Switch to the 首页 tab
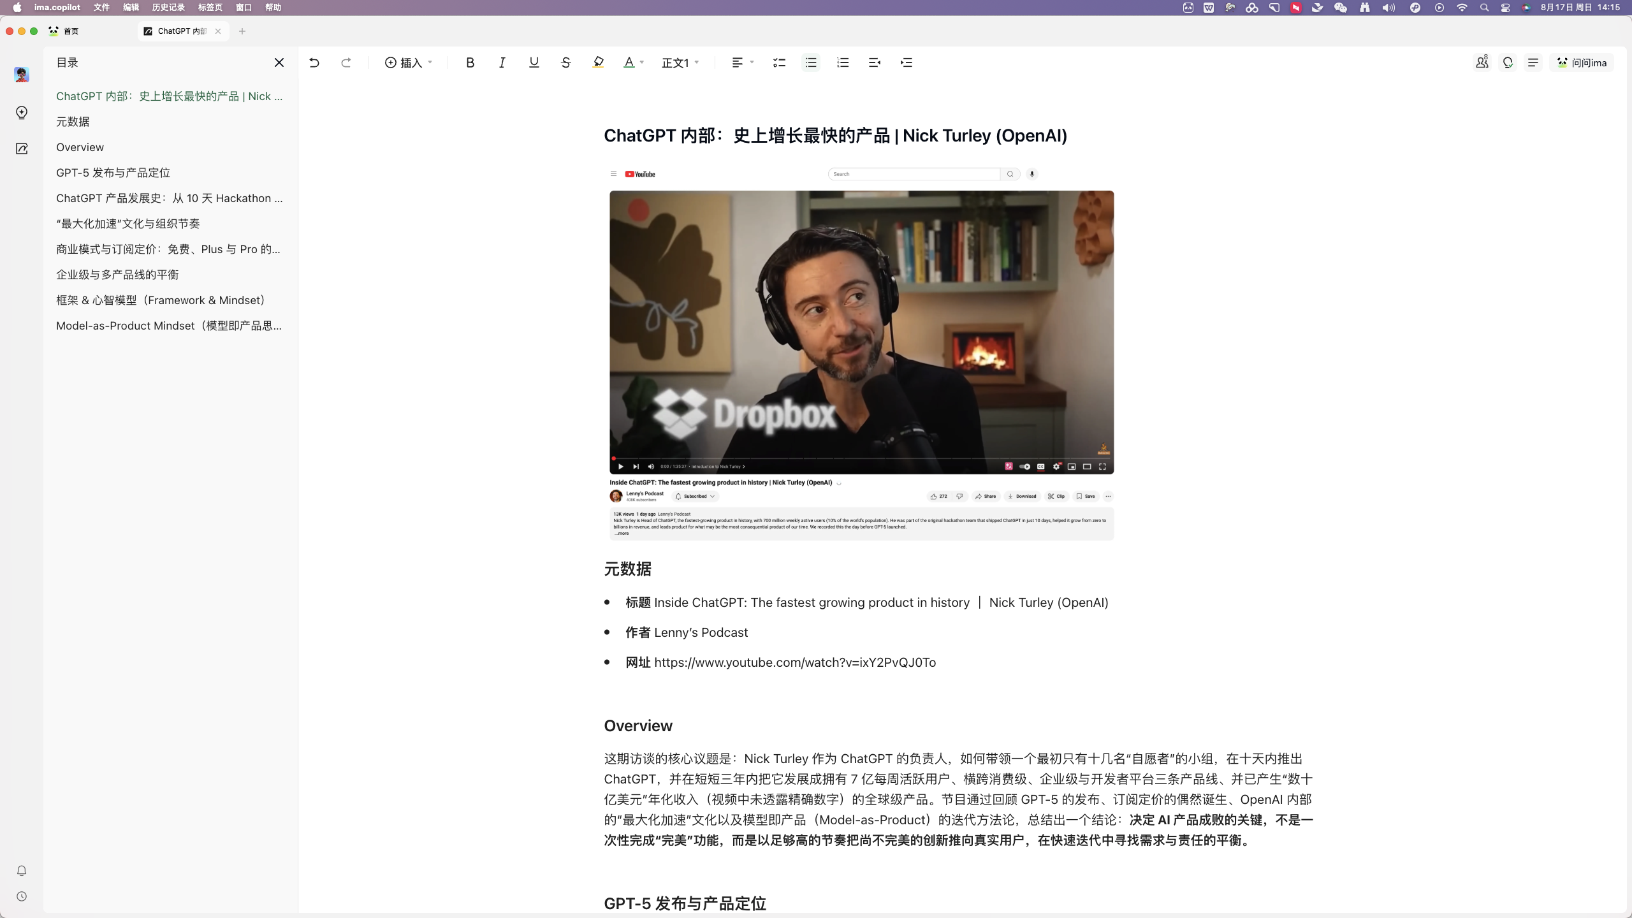The image size is (1632, 918). click(x=64, y=31)
